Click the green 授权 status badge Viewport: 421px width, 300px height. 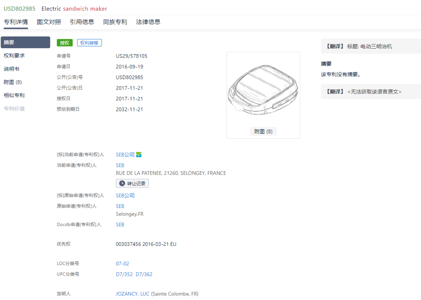65,43
